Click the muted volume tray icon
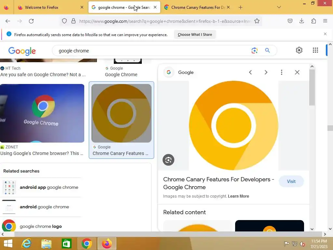 coord(302,244)
